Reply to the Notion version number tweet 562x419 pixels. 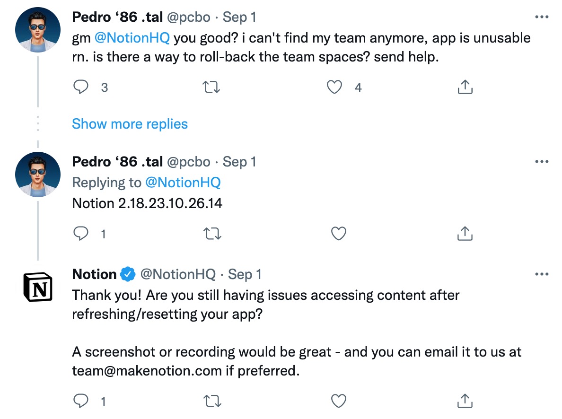81,234
